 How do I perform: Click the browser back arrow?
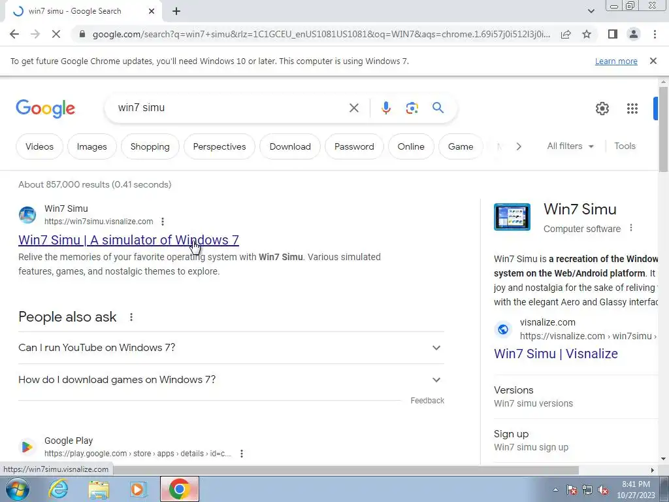click(x=14, y=34)
